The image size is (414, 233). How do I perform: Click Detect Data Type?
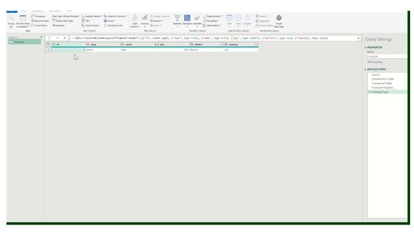[63, 21]
